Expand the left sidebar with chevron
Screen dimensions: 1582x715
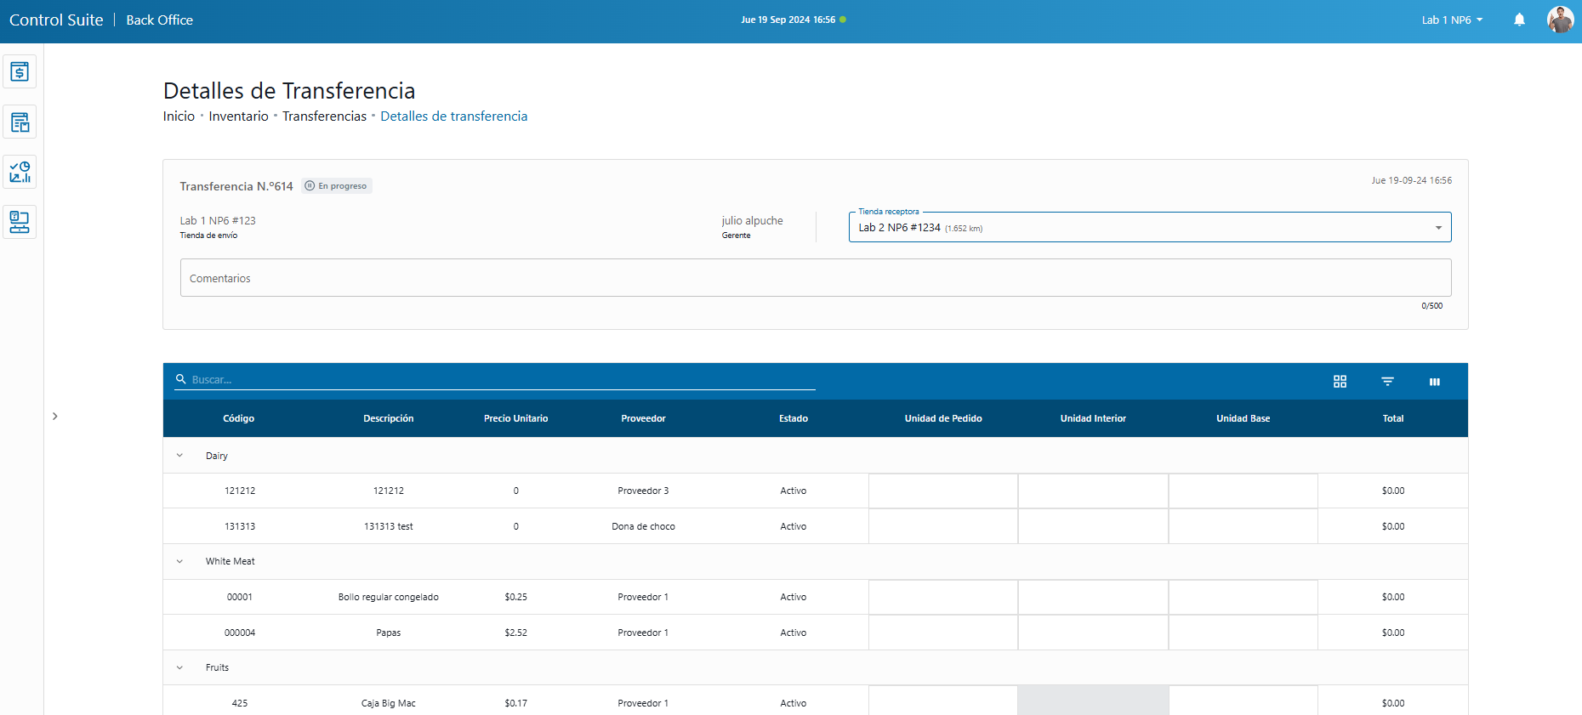55,417
